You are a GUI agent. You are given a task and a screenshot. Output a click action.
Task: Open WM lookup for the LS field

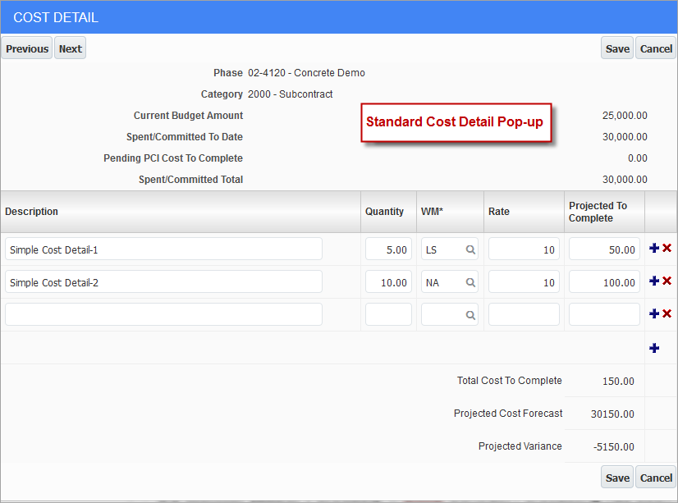[470, 249]
